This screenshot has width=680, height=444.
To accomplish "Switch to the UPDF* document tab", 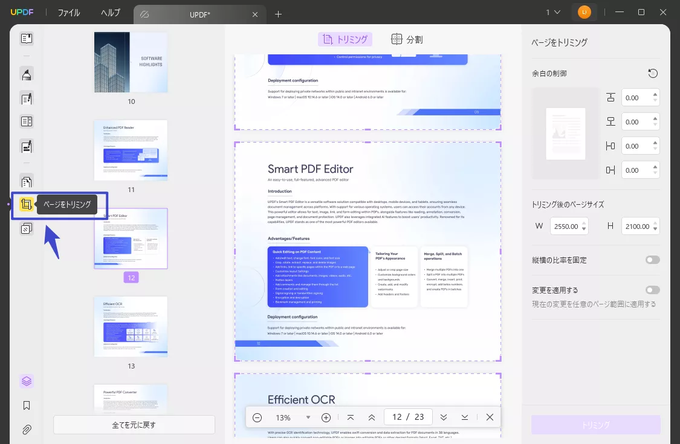I will pos(199,14).
